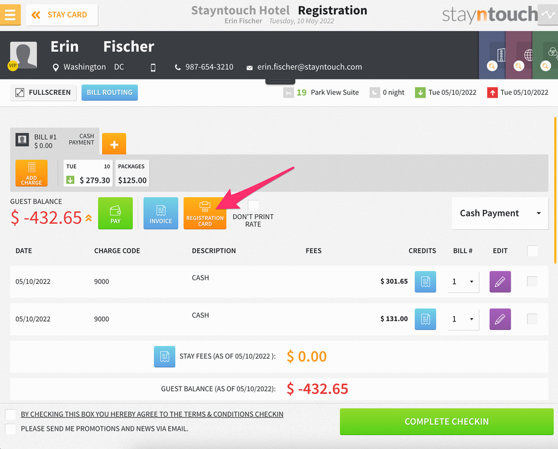This screenshot has height=449, width=558.
Task: Click the activity graph icon at top right
Action: (548, 15)
